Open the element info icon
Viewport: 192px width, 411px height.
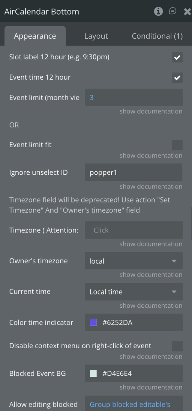[158, 11]
